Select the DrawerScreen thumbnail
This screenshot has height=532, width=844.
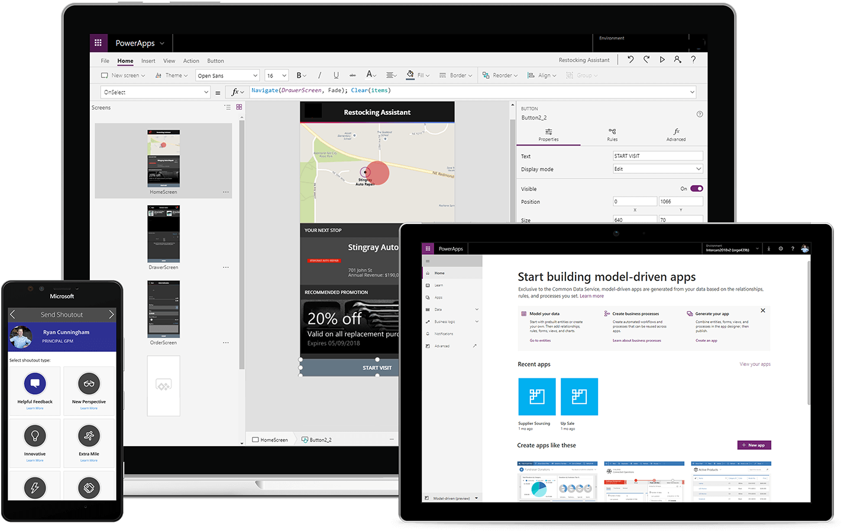pyautogui.click(x=163, y=233)
